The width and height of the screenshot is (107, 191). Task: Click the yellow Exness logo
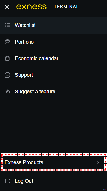tap(31, 7)
